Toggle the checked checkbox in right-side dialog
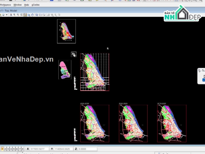205x154 pixels. (x=204, y=80)
